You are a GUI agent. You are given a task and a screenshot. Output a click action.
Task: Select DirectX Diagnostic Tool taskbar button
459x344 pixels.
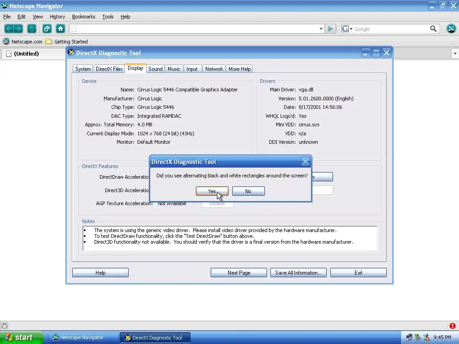pyautogui.click(x=155, y=338)
